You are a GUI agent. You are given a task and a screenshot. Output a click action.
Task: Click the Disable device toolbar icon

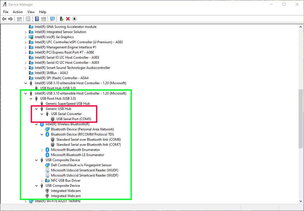pyautogui.click(x=74, y=19)
